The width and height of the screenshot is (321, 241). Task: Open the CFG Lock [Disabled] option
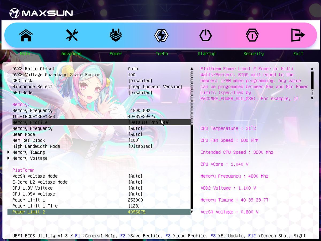[x=140, y=81]
